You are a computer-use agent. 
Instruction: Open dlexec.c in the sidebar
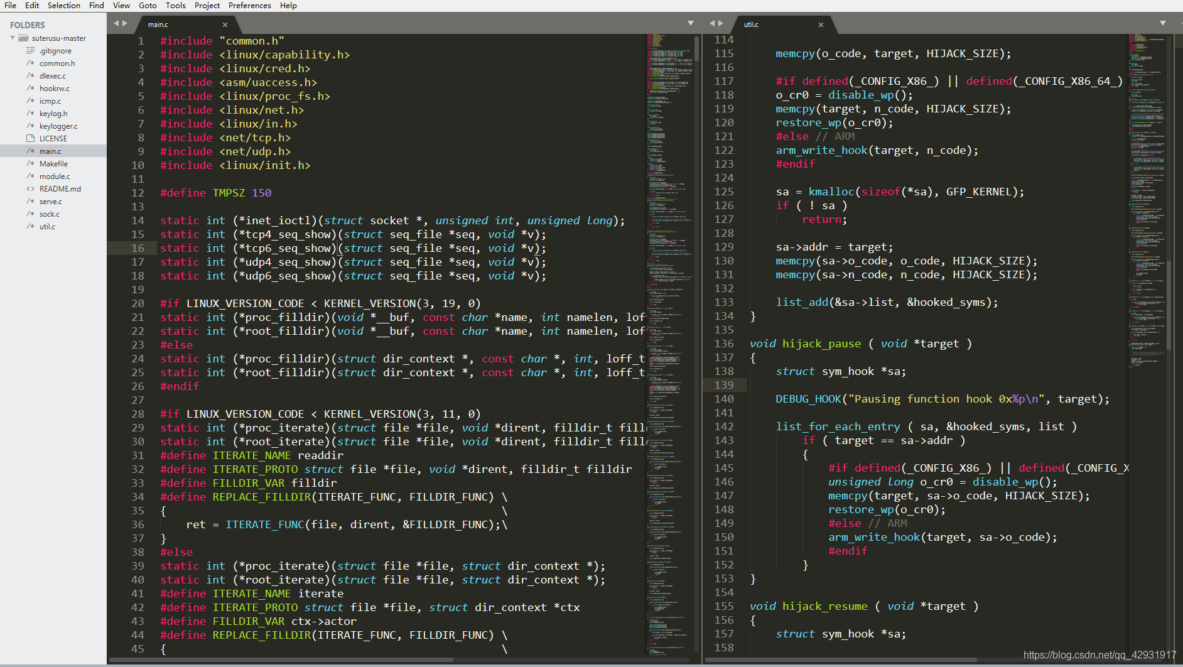pos(52,76)
